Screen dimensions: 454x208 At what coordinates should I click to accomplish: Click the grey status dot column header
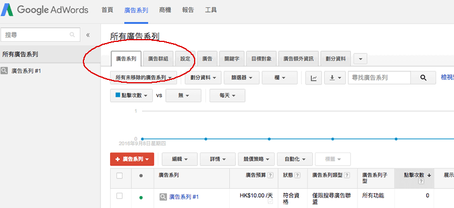(x=141, y=176)
